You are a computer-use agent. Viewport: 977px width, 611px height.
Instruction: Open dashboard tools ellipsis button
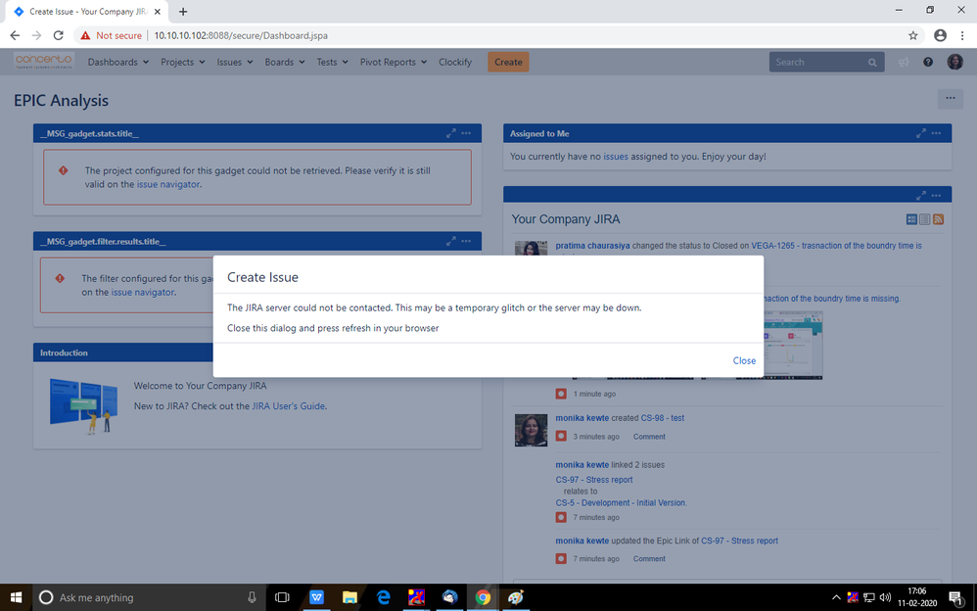coord(951,99)
